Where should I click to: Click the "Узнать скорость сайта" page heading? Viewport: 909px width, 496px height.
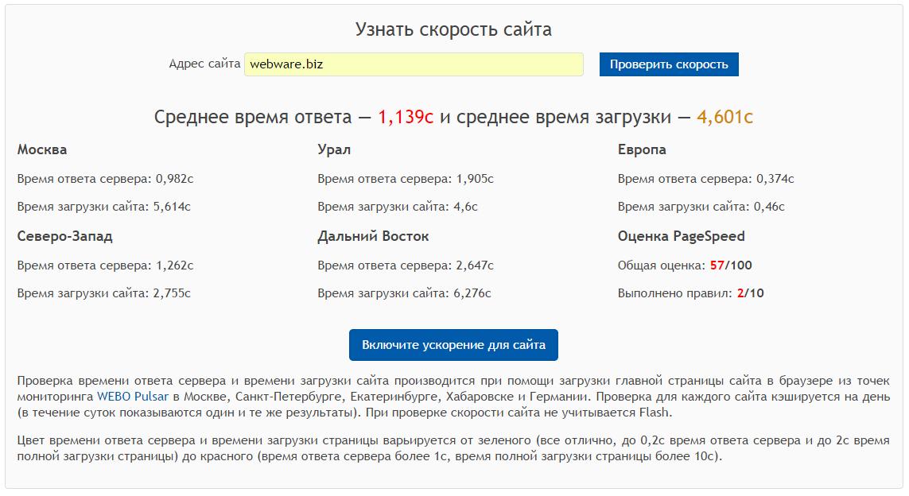pyautogui.click(x=453, y=30)
